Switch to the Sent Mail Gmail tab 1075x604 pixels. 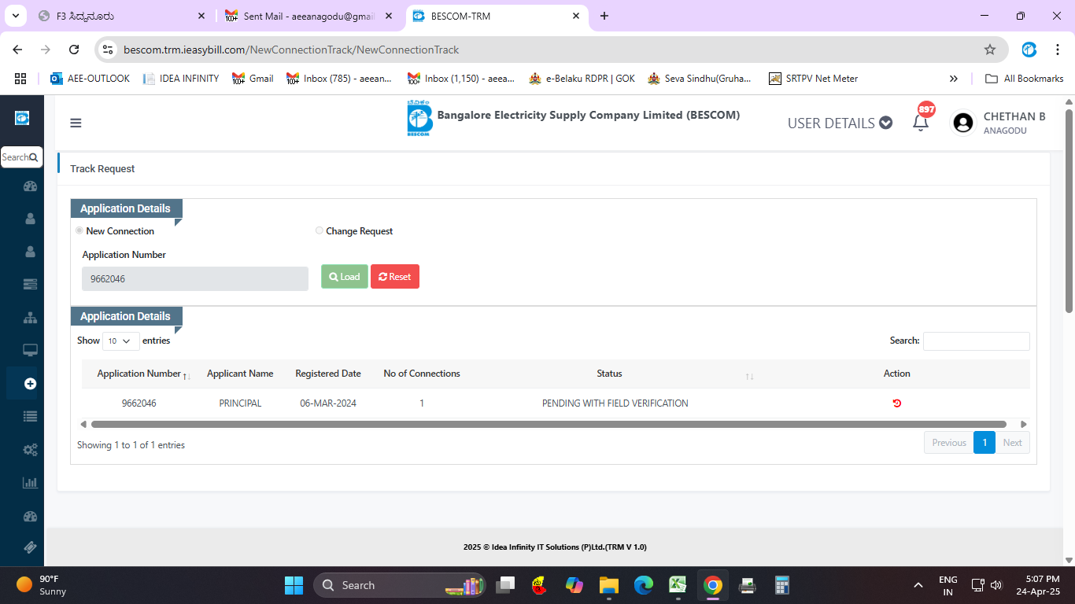pos(310,16)
